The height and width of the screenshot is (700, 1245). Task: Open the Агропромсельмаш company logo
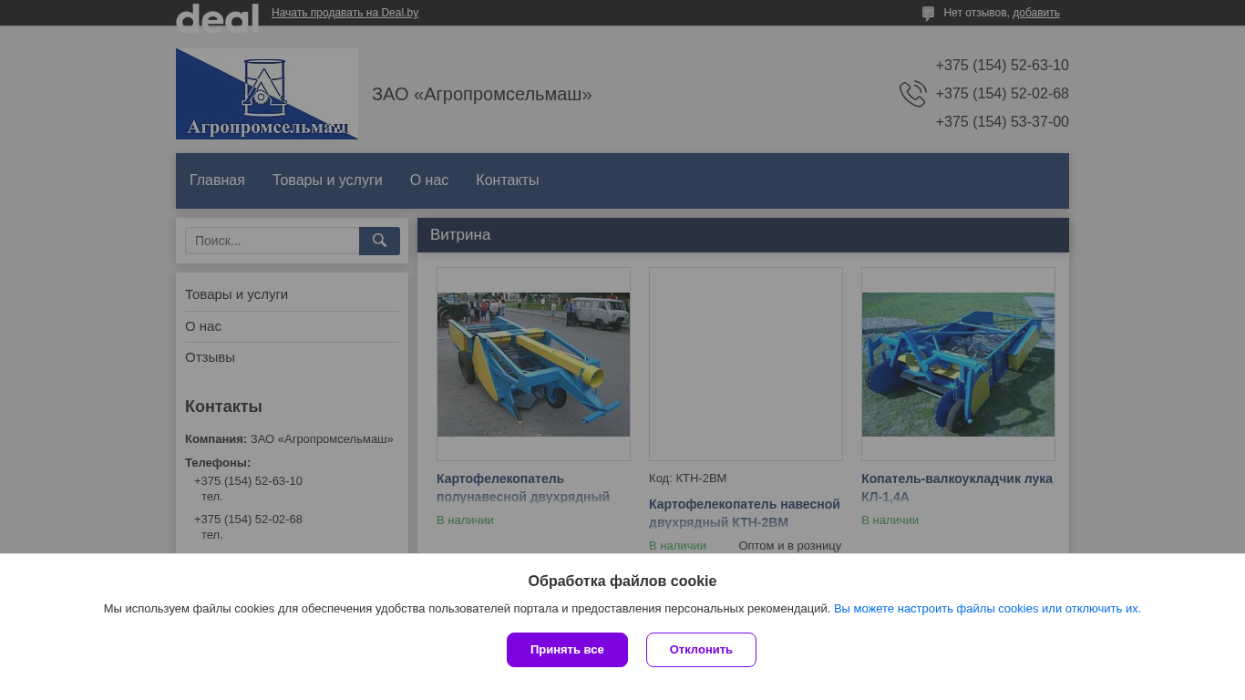click(267, 94)
